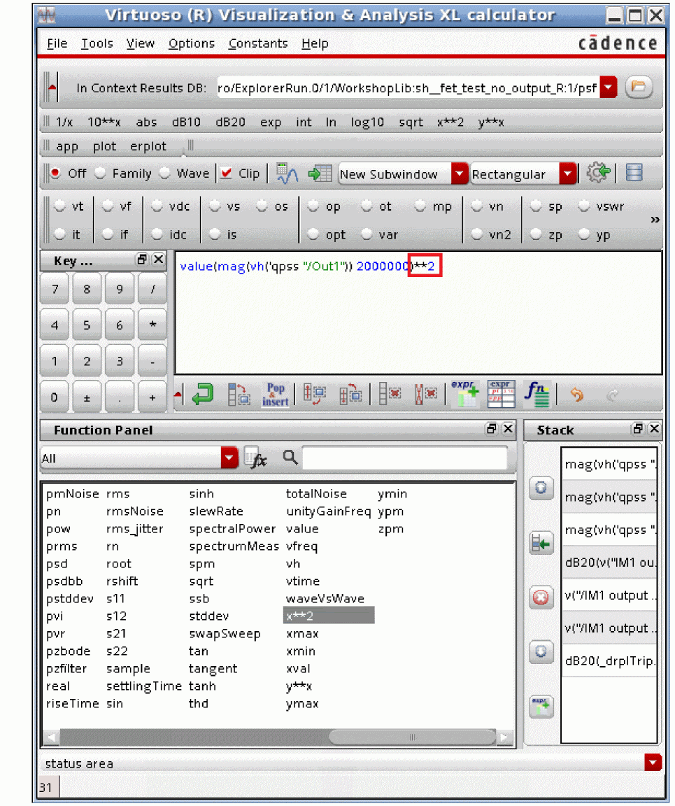Image resolution: width=675 pixels, height=806 pixels.
Task: Click the search magnifier in the Function Panel
Action: [x=290, y=457]
